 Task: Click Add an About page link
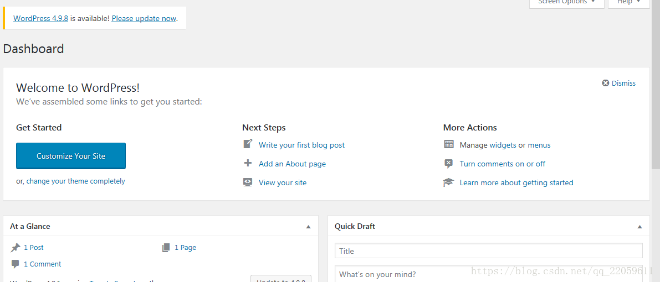[292, 164]
